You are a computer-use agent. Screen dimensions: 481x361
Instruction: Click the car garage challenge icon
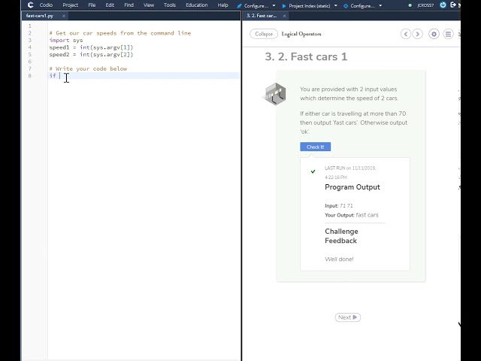pos(276,93)
